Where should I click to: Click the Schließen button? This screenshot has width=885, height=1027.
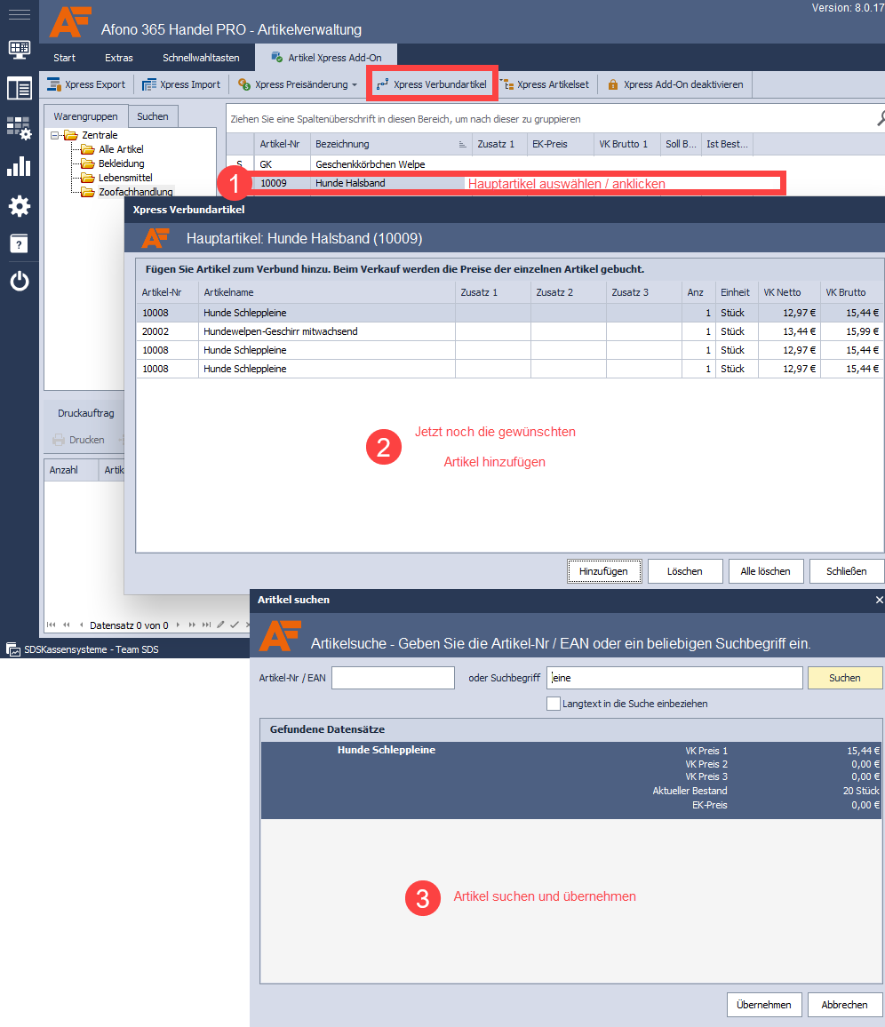[x=847, y=571]
